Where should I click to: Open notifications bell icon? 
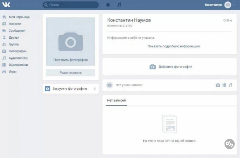[x=108, y=5]
